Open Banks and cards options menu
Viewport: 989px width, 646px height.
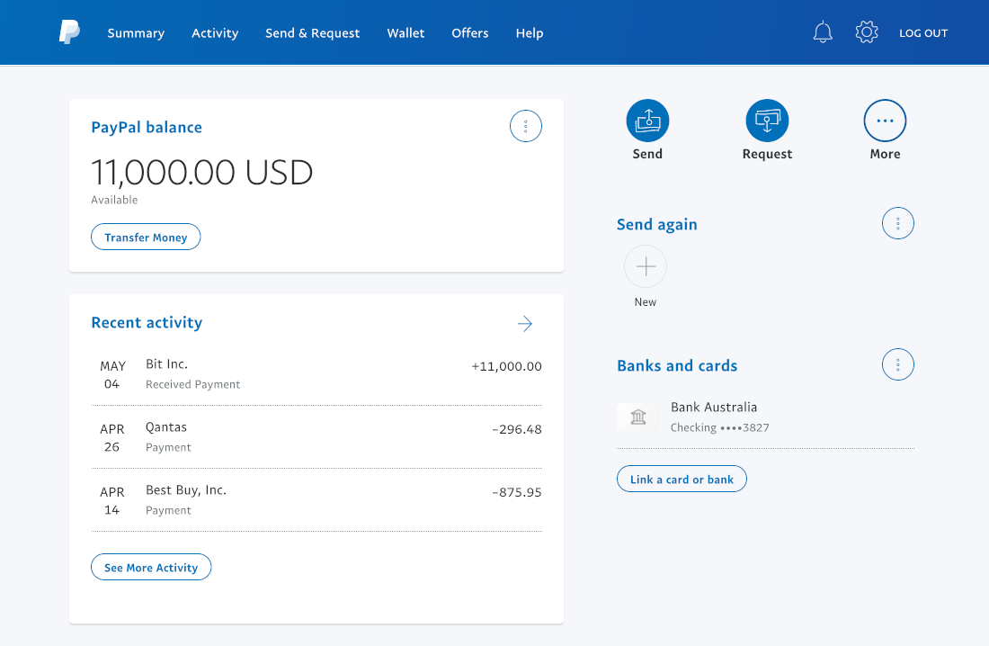point(897,364)
